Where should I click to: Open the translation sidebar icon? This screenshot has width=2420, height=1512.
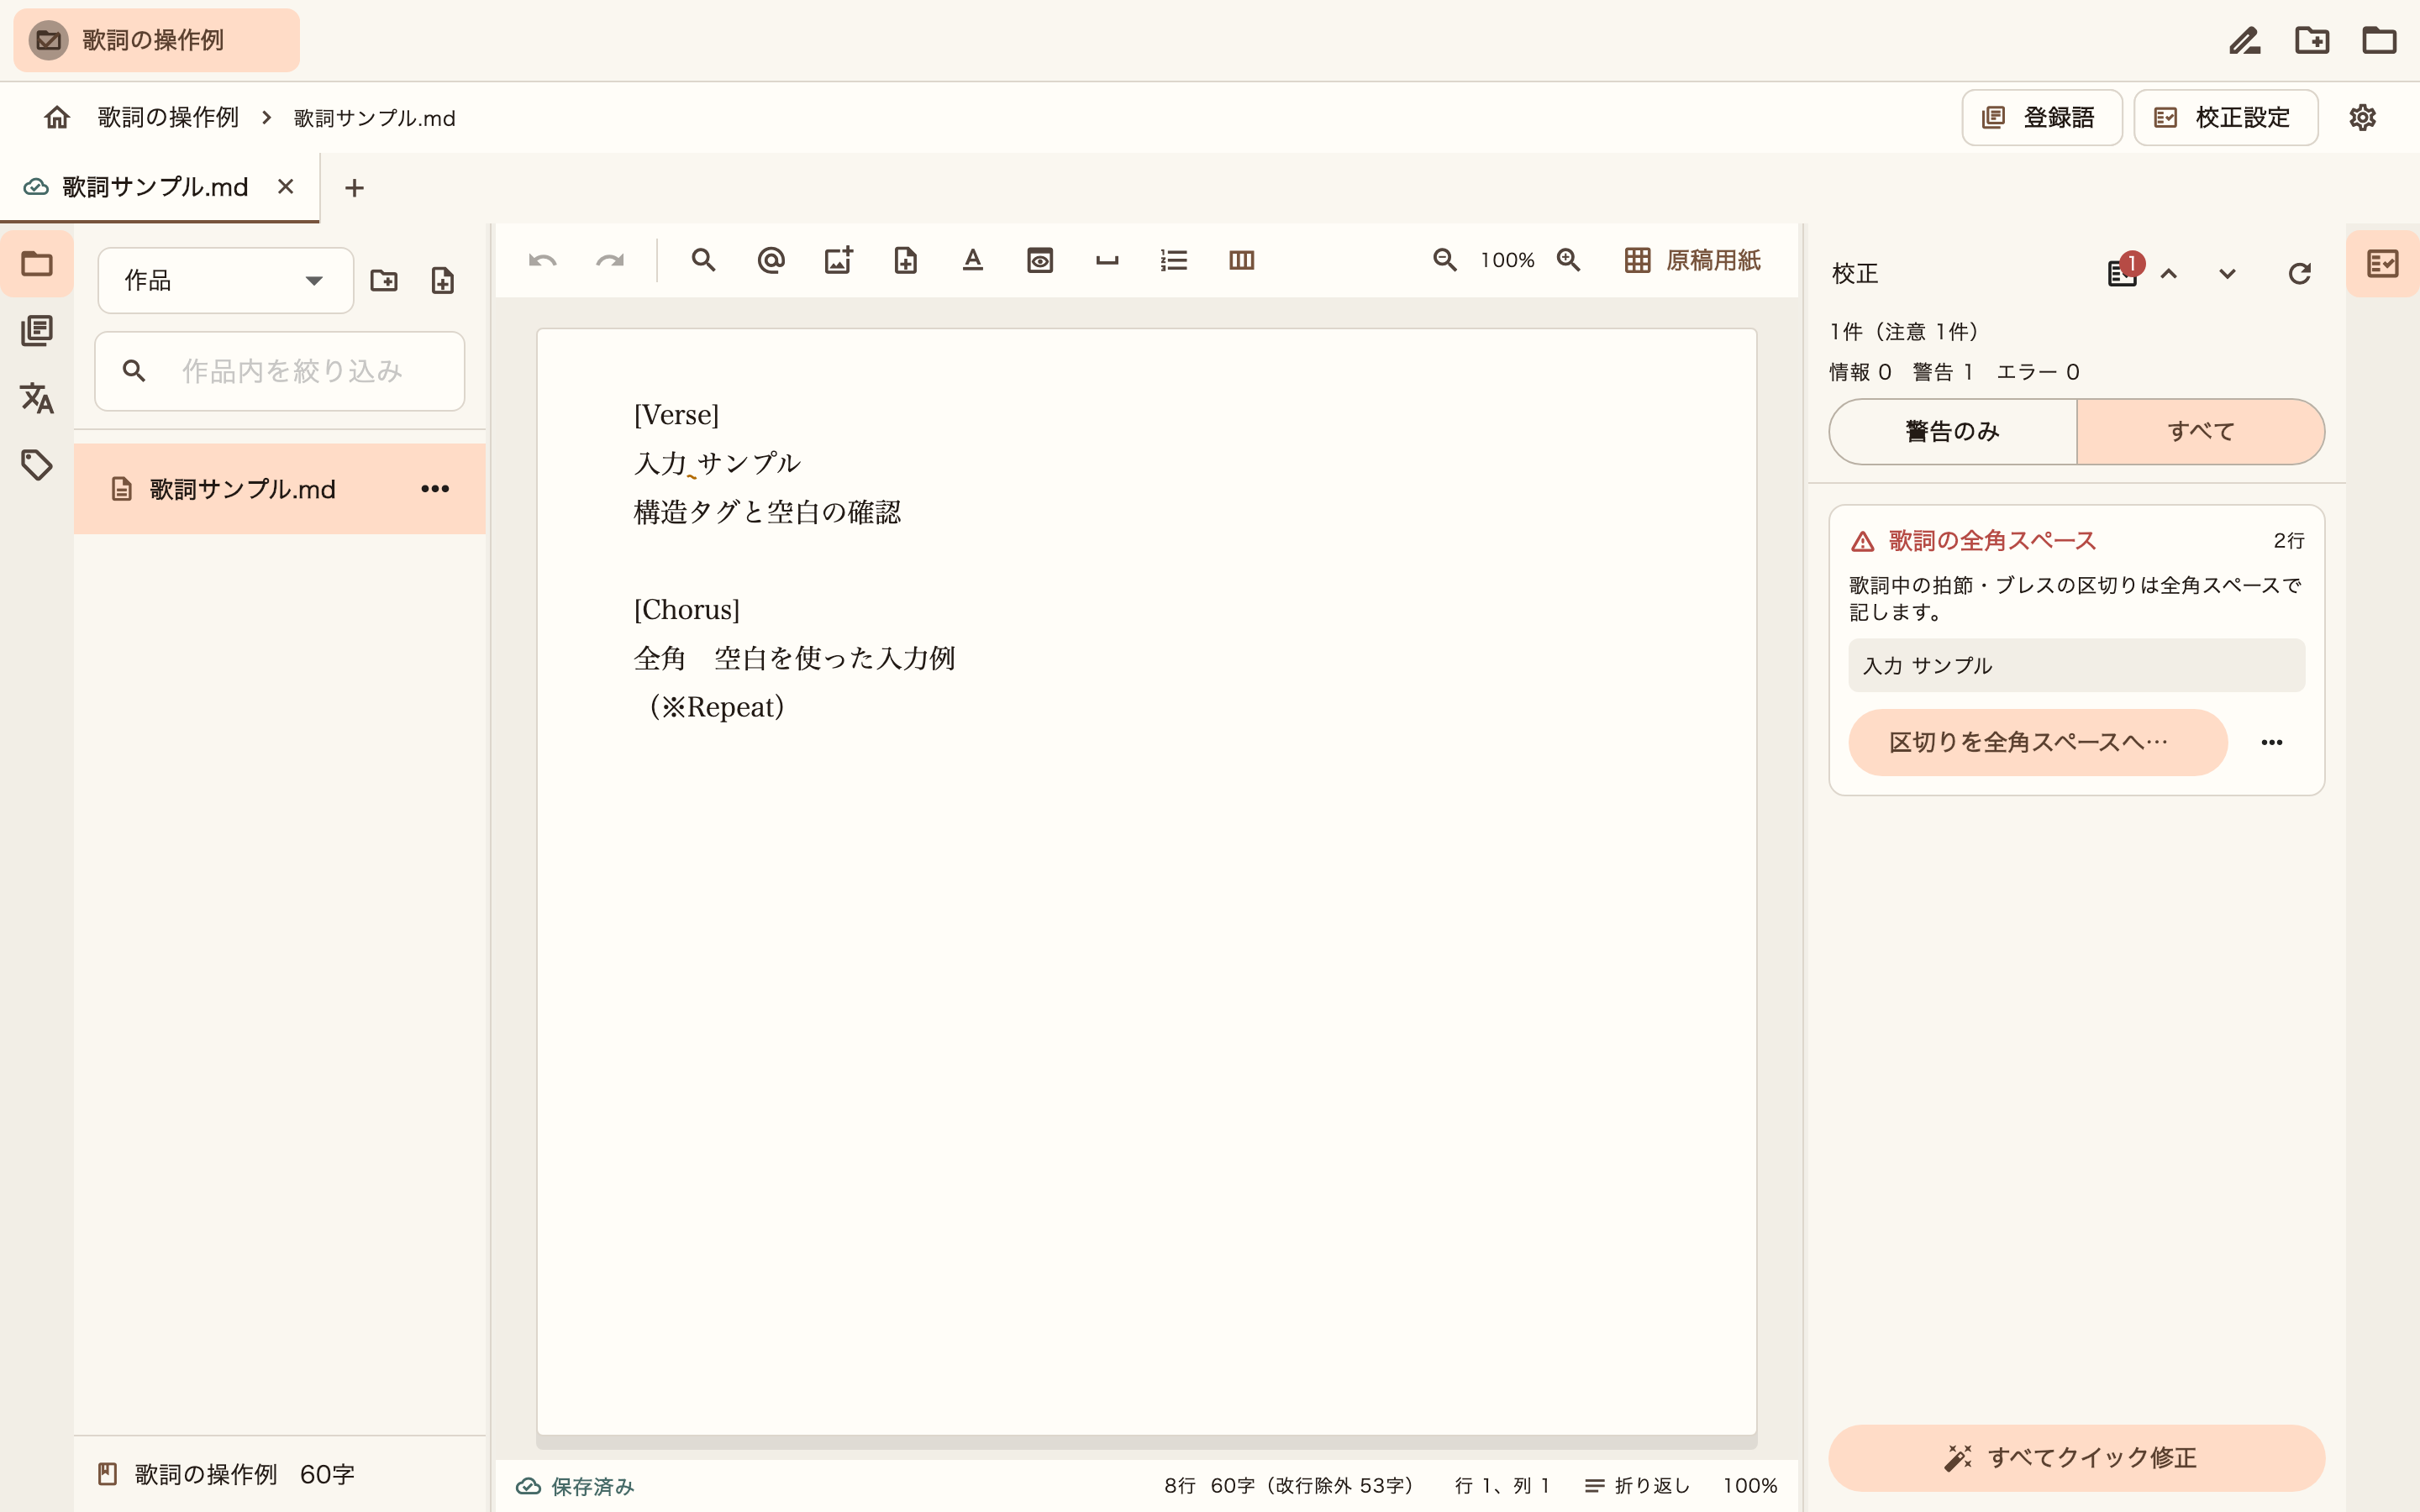(37, 398)
